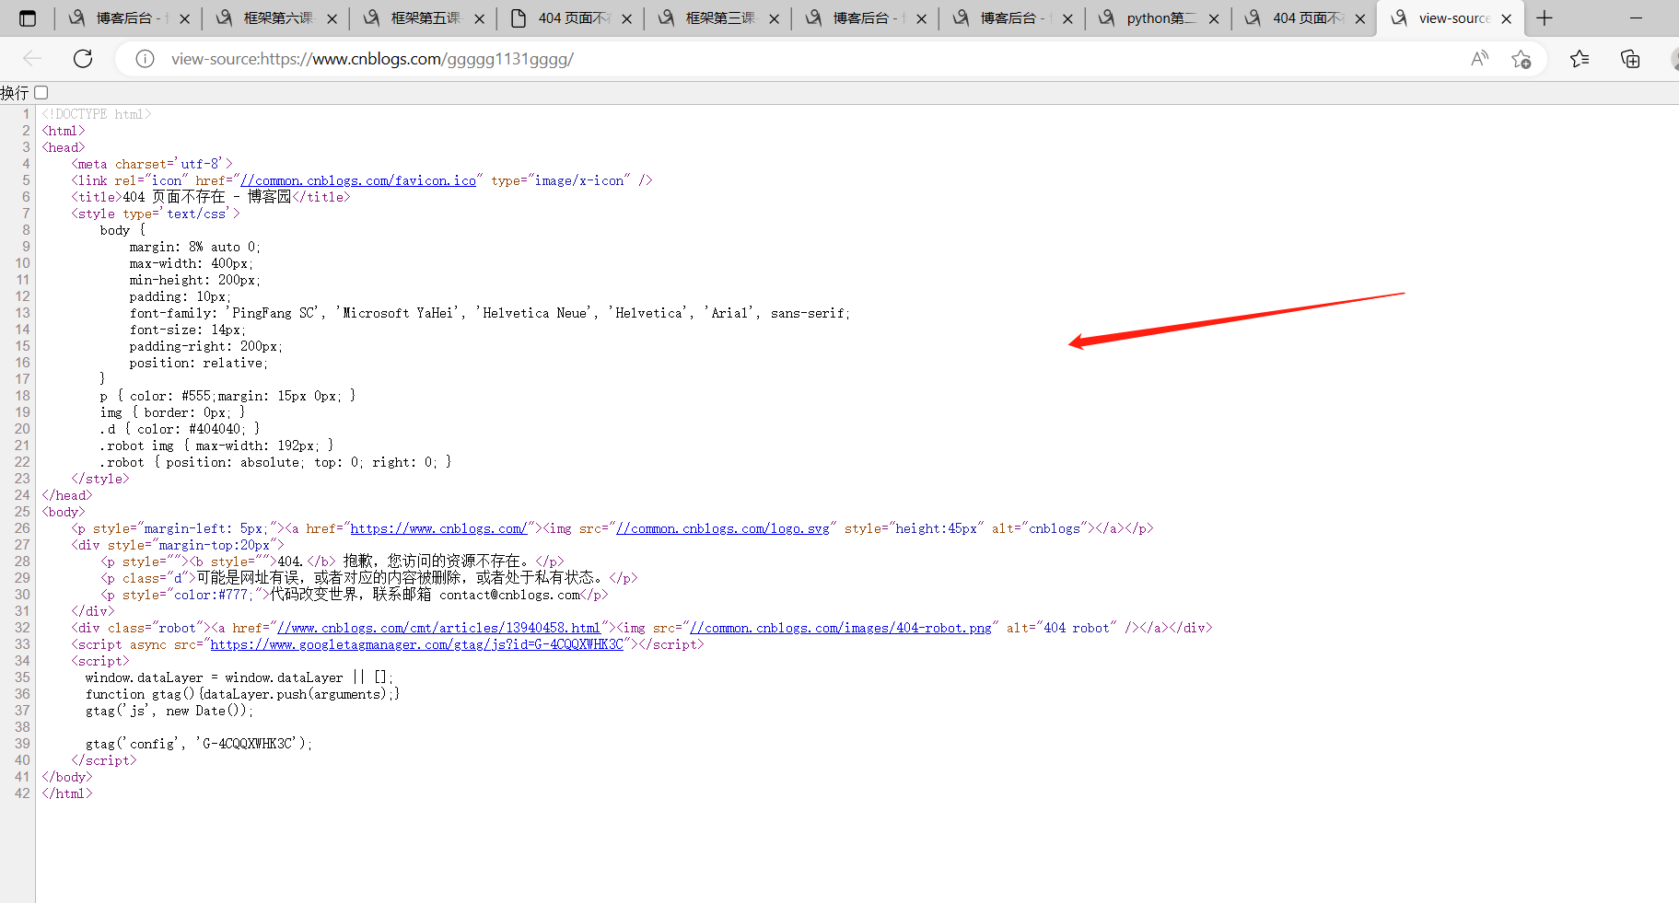Activate the Read aloud icon
Image resolution: width=1679 pixels, height=903 pixels.
[1479, 59]
